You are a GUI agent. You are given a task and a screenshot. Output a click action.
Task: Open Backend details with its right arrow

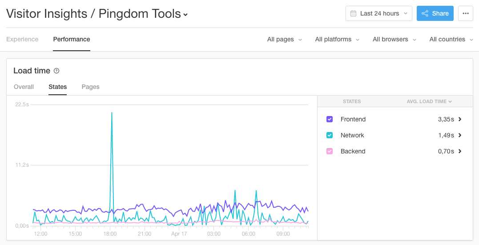tap(460, 151)
